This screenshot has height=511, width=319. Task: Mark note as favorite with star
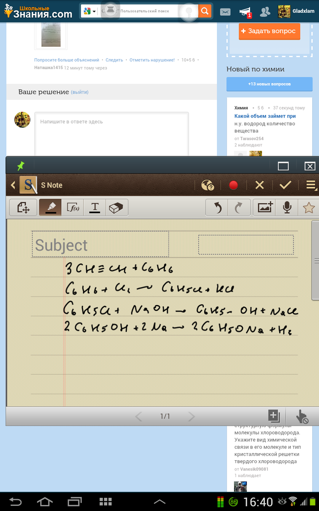pyautogui.click(x=308, y=207)
